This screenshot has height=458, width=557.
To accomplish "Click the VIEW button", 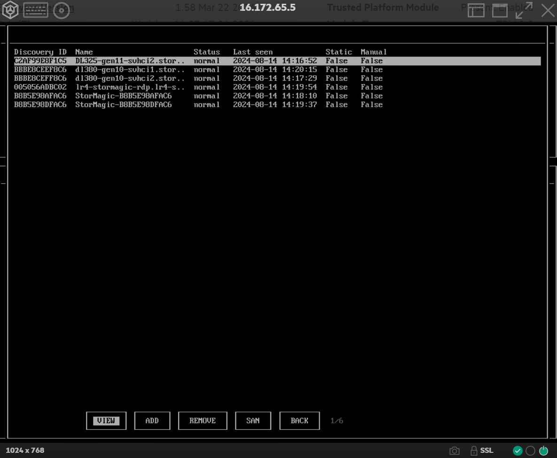I will click(106, 421).
